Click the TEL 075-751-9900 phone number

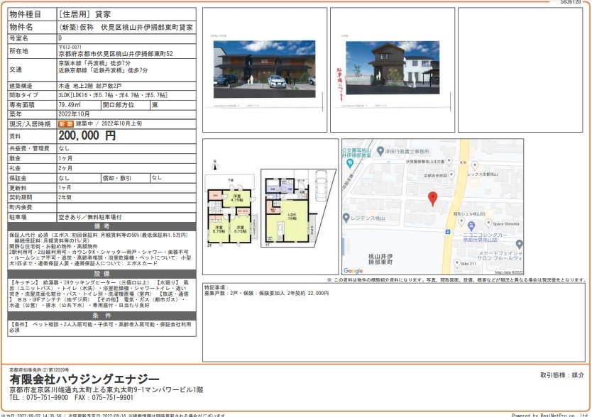42,399
